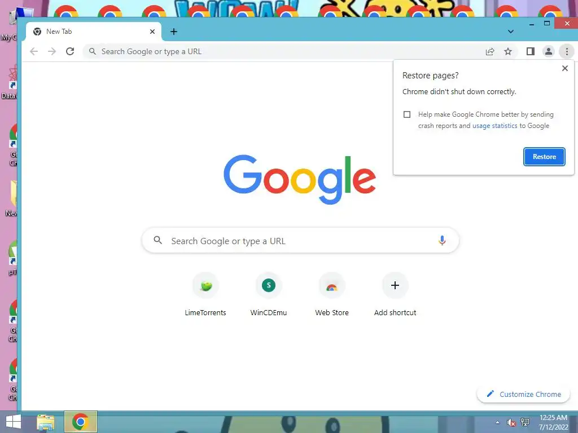The height and width of the screenshot is (433, 578).
Task: Select the New Tab tab
Action: click(94, 32)
